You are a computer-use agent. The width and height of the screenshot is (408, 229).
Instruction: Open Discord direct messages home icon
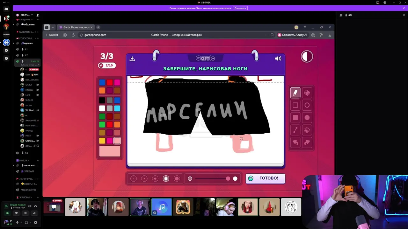pyautogui.click(x=6, y=9)
